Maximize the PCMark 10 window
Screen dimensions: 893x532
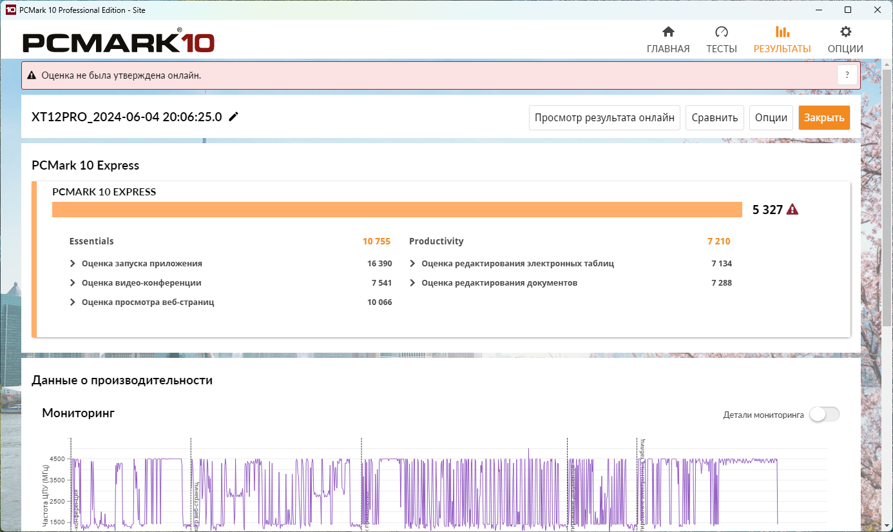click(x=848, y=10)
